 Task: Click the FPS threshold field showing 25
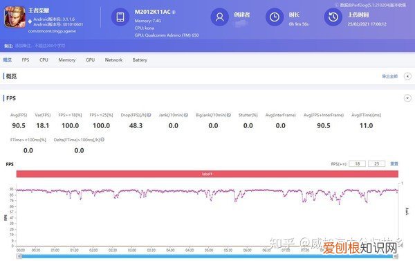376,164
